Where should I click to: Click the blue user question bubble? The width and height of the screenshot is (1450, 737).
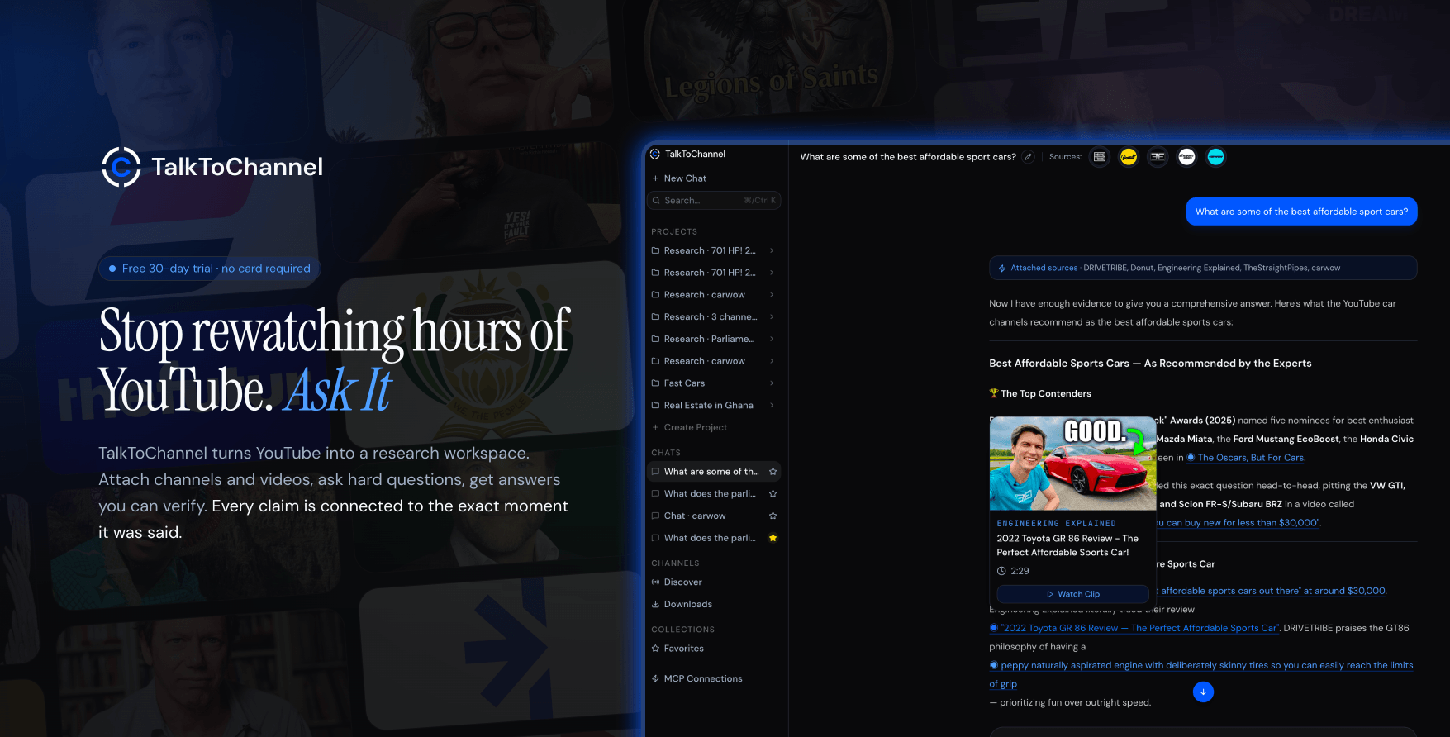click(1301, 212)
